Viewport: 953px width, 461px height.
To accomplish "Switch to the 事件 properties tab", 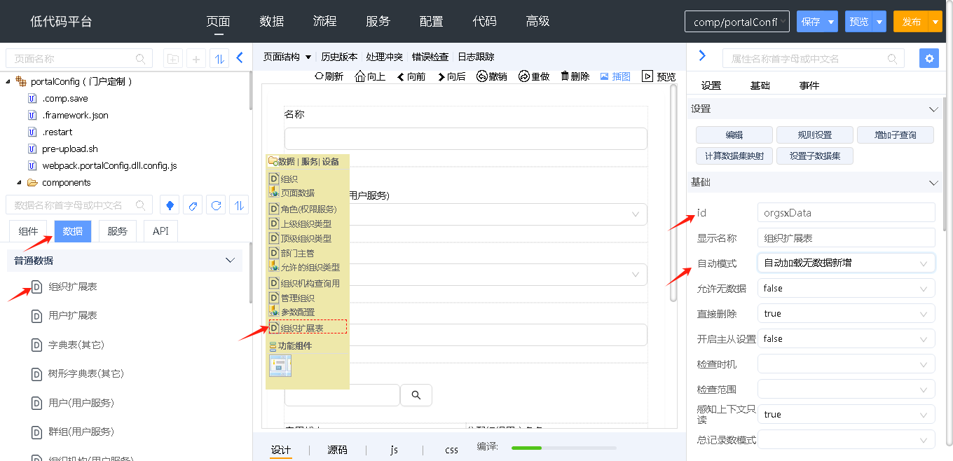I will tap(809, 85).
